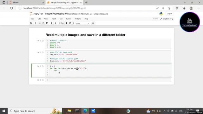Paste cells below icon
The width and height of the screenshot is (203, 114).
pos(47,23)
